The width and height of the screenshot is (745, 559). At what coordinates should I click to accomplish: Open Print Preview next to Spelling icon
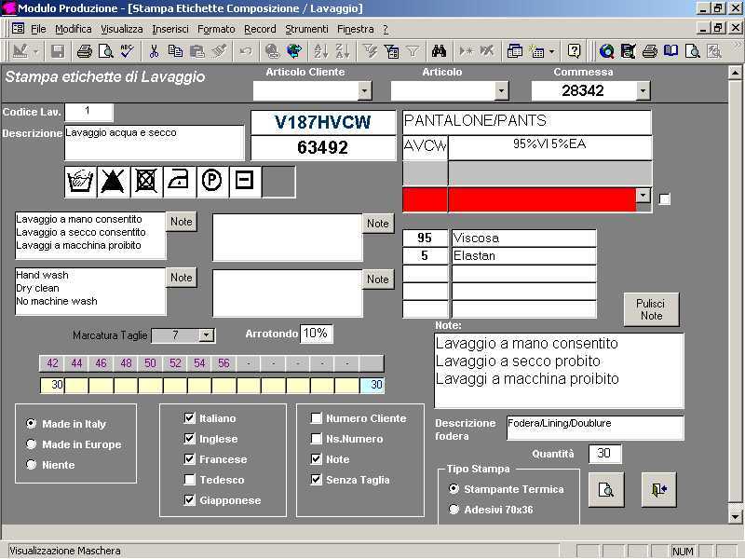[x=105, y=51]
